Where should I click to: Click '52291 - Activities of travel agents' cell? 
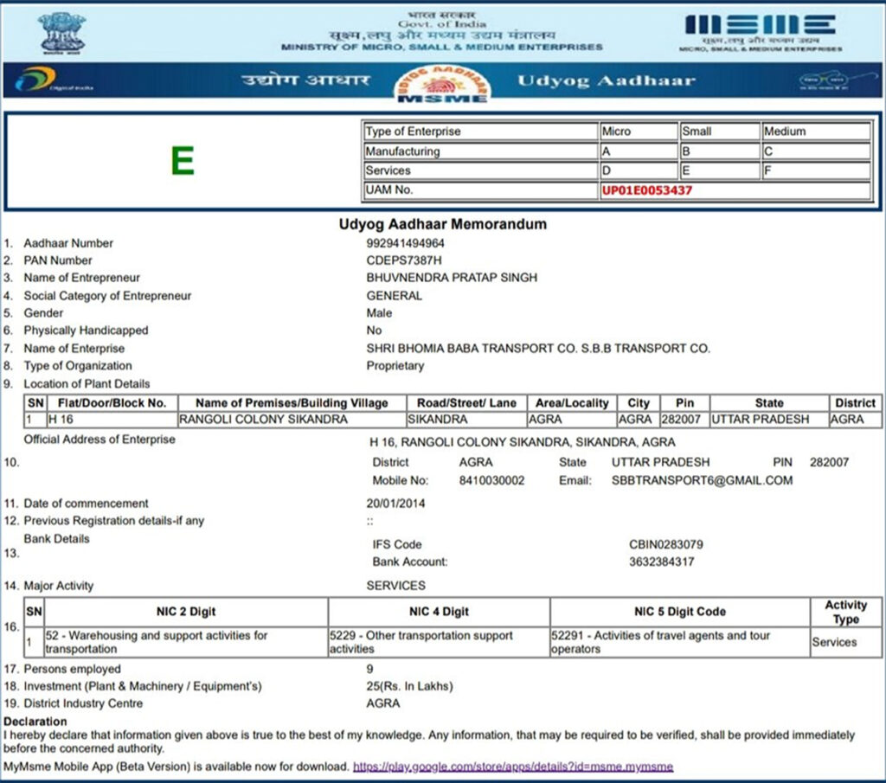[680, 642]
